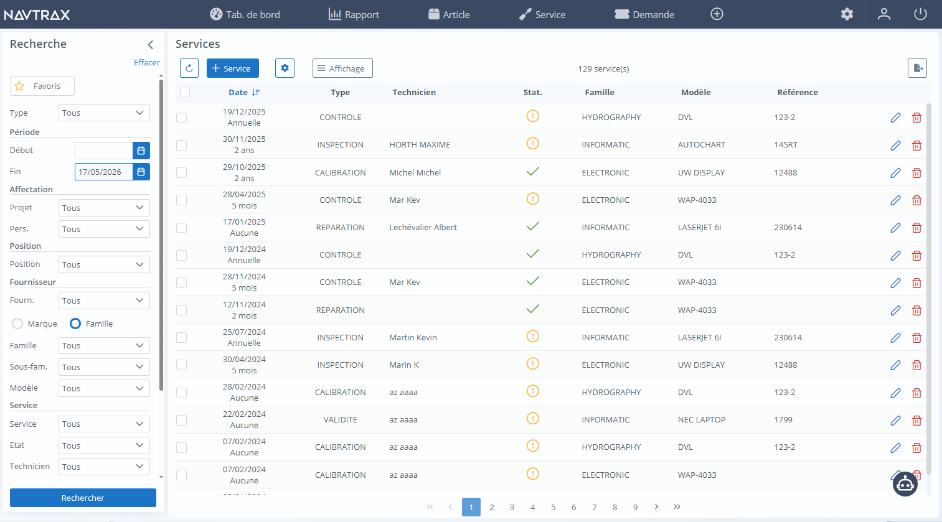Check the checkbox for the 17/01/2025 REPARATION row
The width and height of the screenshot is (942, 522).
point(181,227)
